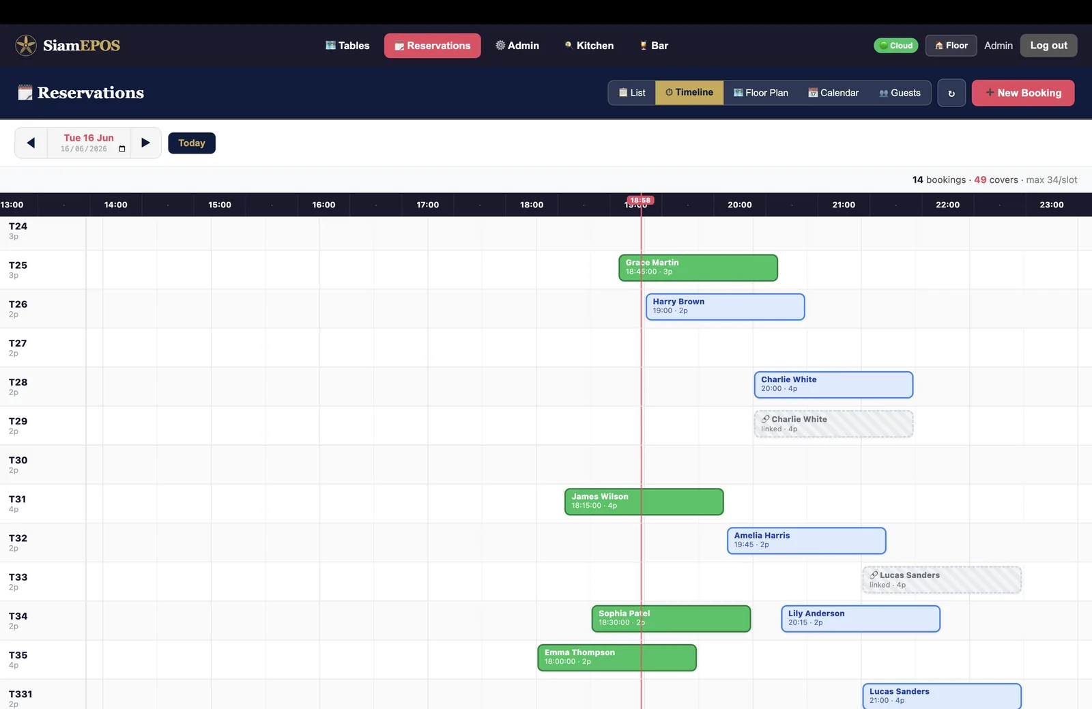Open Sophia Patel's 18:30 booking
The height and width of the screenshot is (709, 1092).
pyautogui.click(x=671, y=619)
